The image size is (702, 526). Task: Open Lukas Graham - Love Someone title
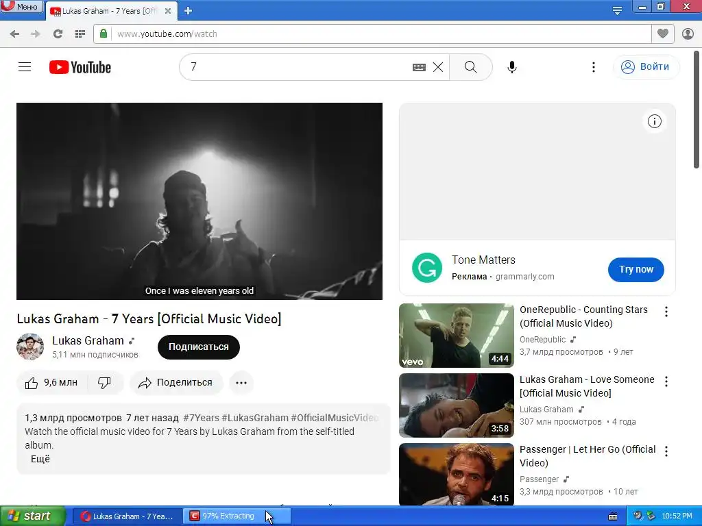point(587,386)
